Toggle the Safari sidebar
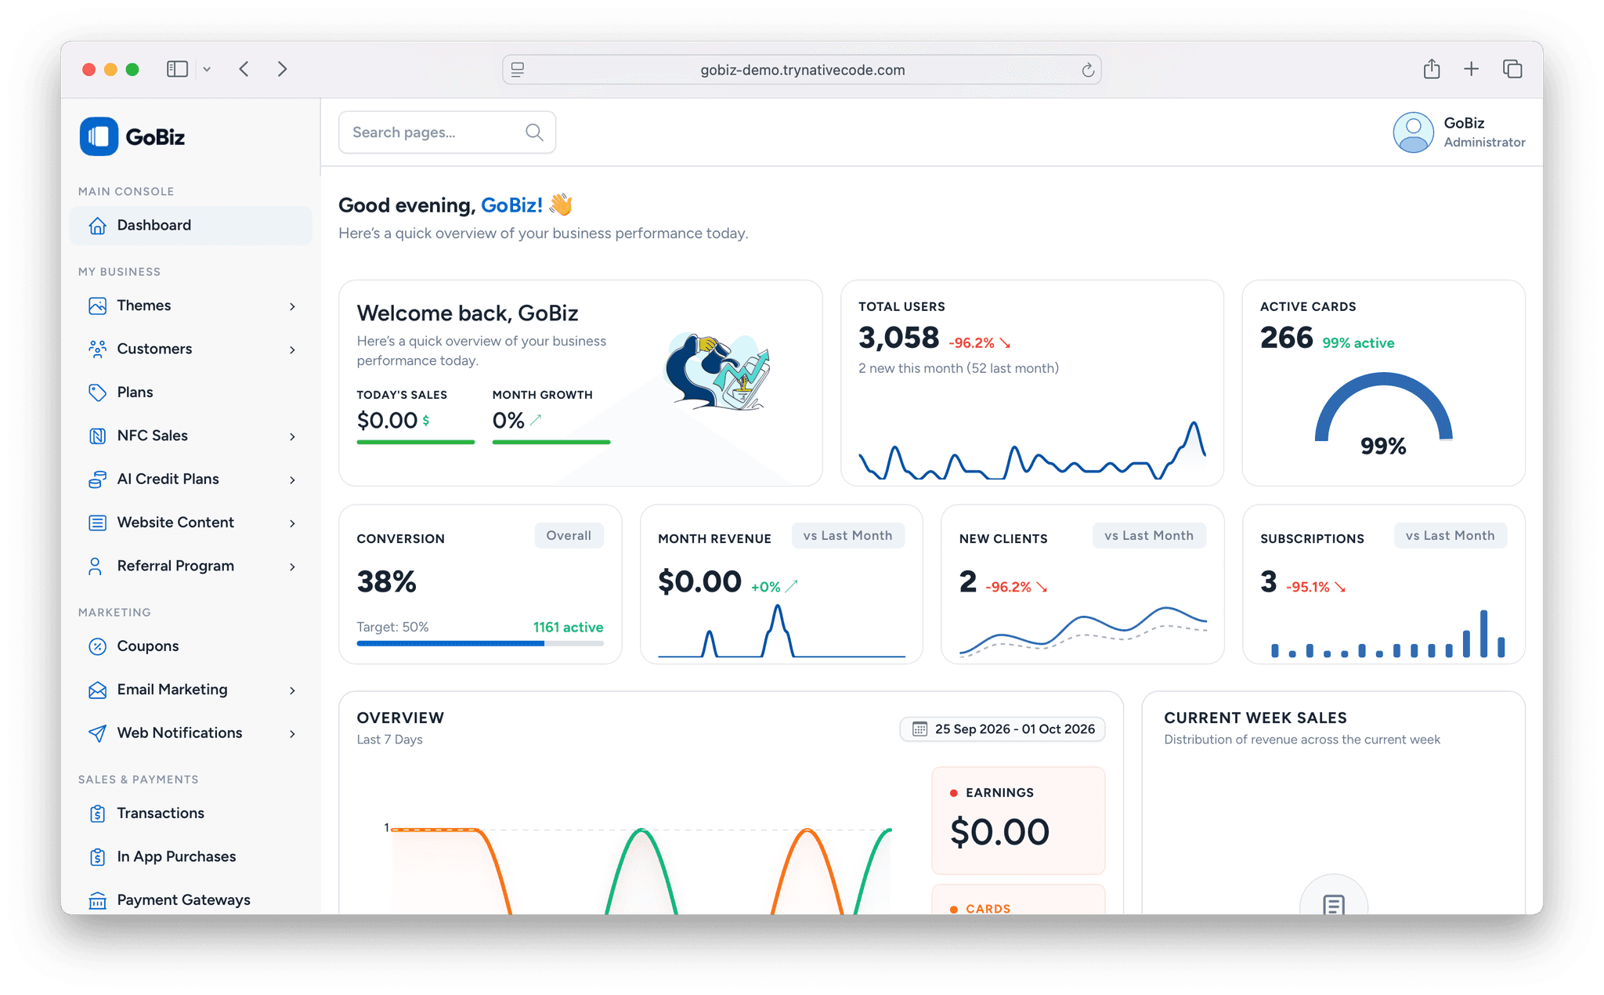 pos(178,69)
